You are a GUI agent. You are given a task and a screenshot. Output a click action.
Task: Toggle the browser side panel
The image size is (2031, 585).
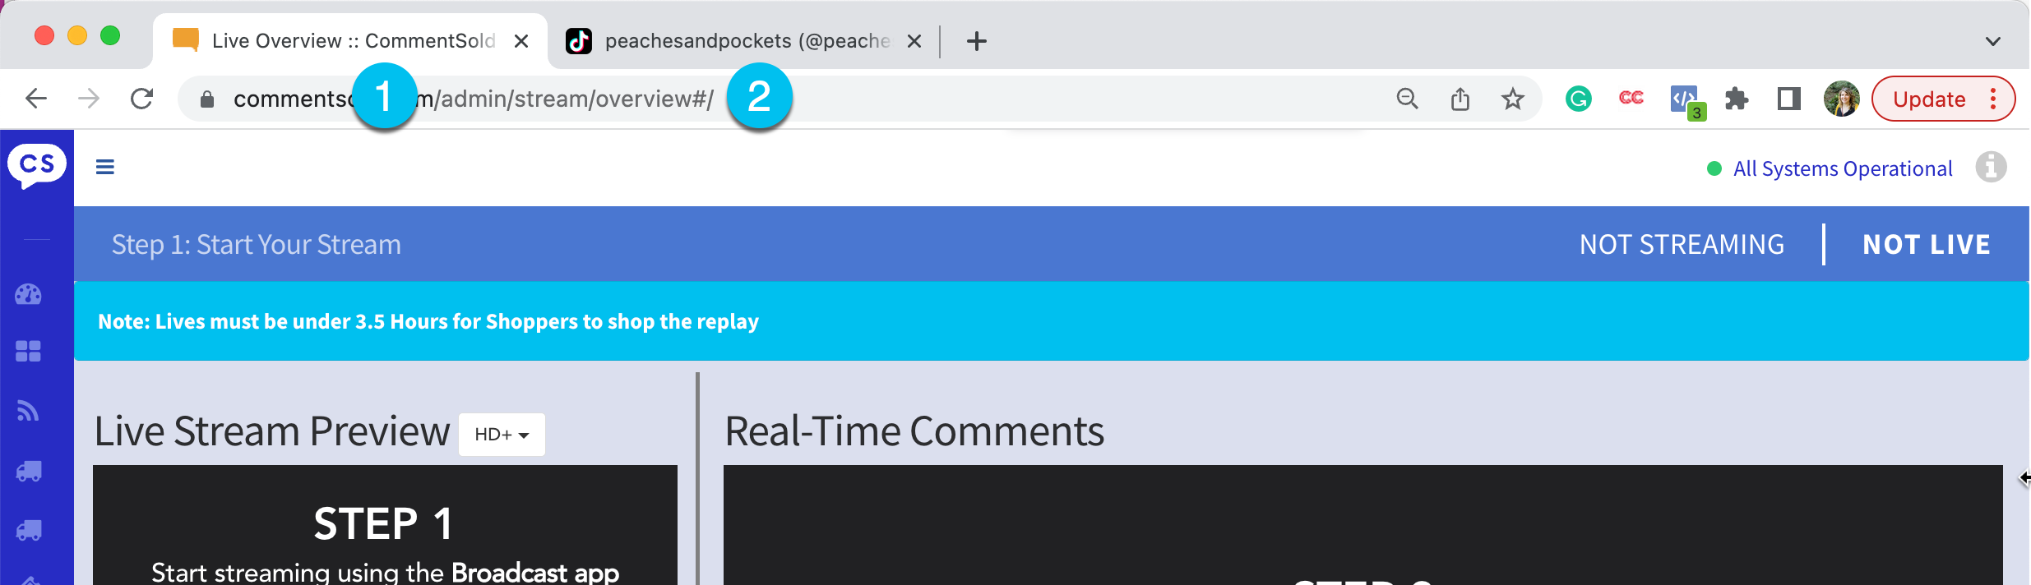pyautogui.click(x=1788, y=99)
